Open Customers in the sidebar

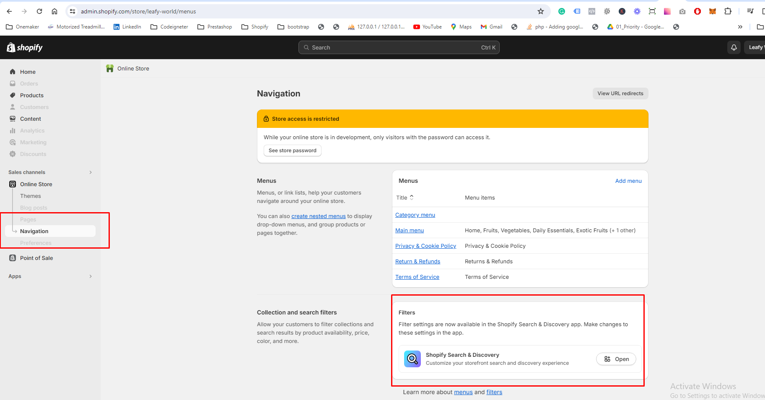(34, 107)
